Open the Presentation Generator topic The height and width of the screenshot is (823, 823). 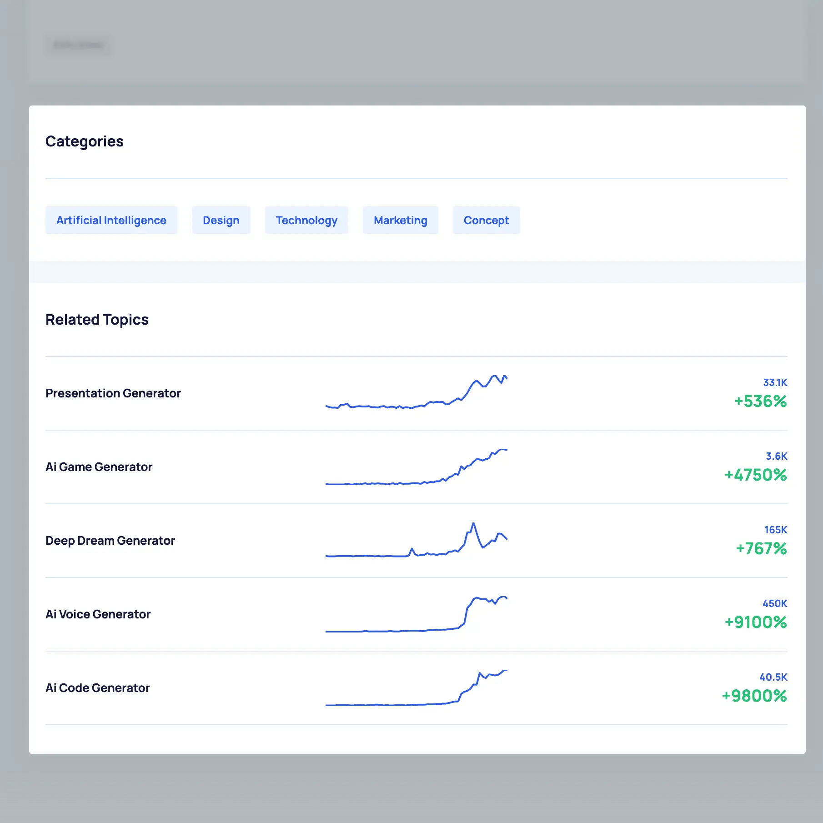[x=113, y=393]
